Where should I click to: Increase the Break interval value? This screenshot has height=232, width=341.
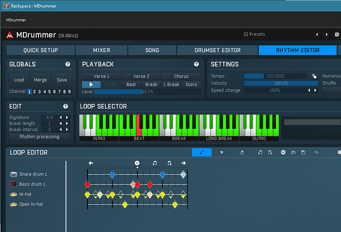67,129
